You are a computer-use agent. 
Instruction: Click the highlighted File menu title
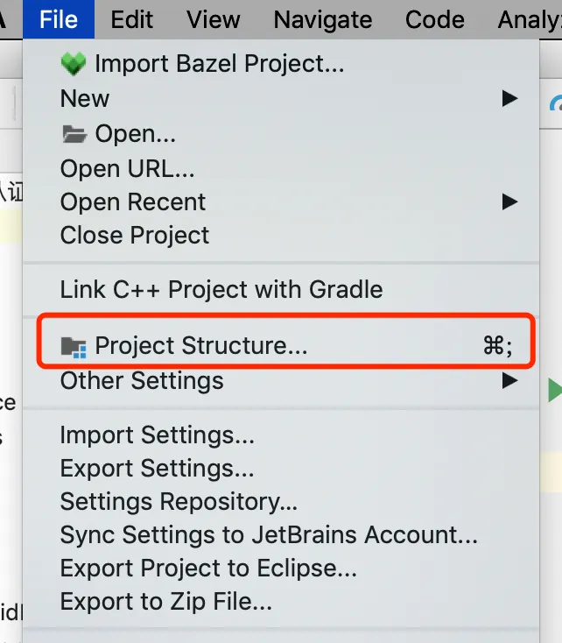[x=59, y=19]
